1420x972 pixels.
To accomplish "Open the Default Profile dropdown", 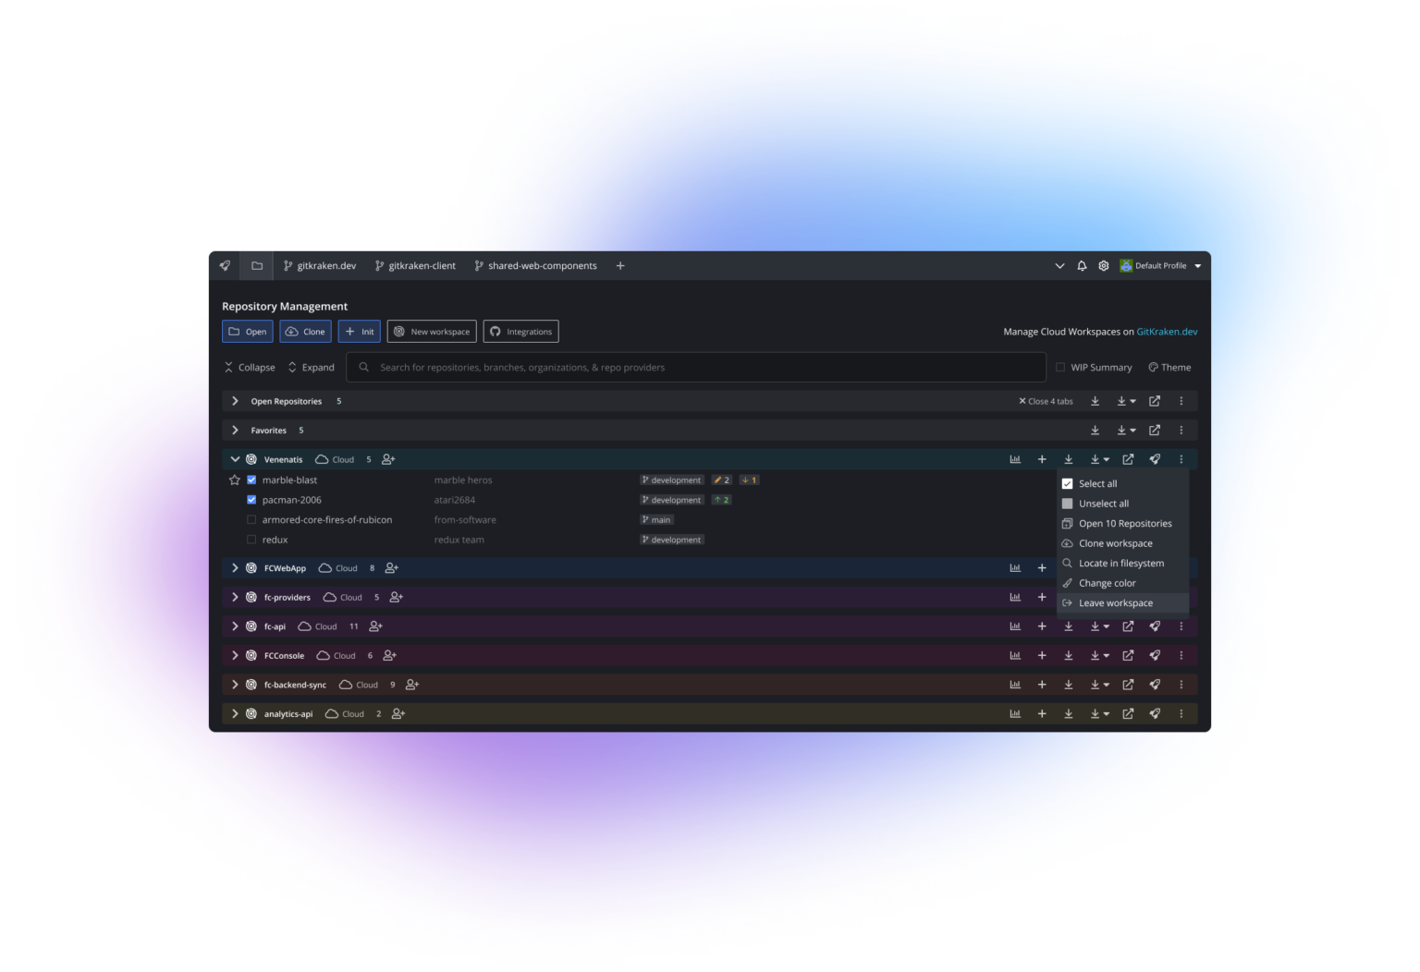I will (1161, 266).
